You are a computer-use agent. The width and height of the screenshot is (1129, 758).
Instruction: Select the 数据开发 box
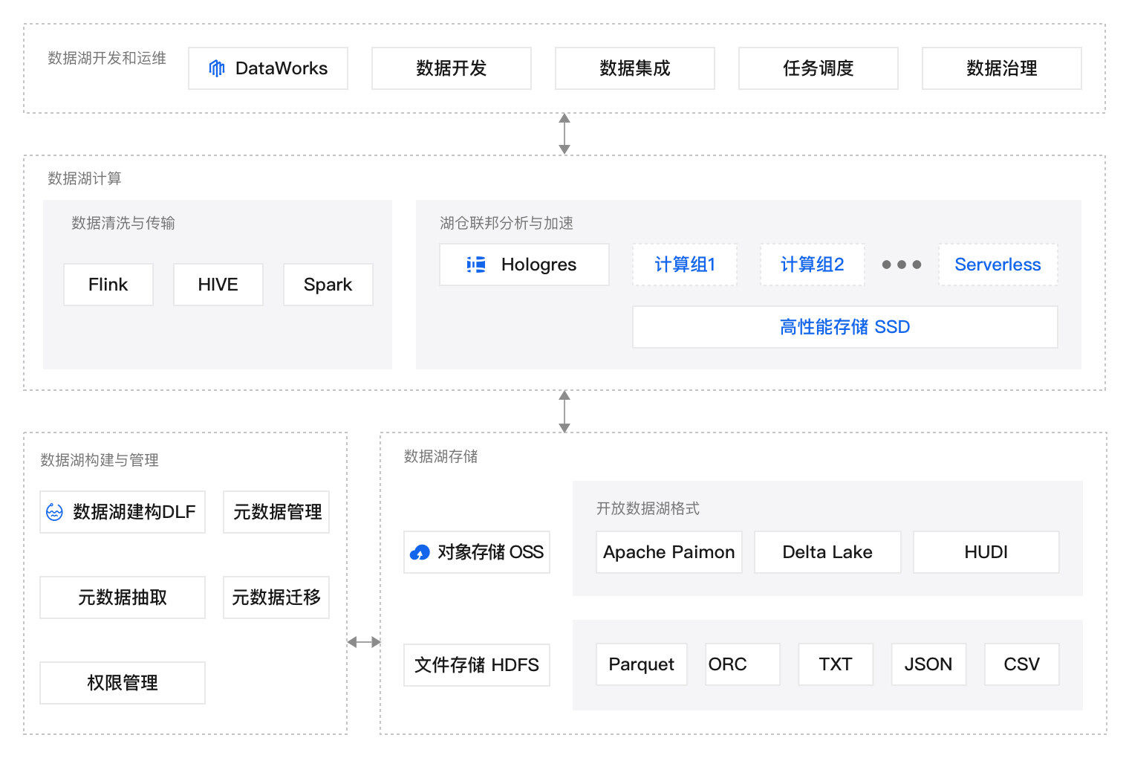[x=451, y=68]
